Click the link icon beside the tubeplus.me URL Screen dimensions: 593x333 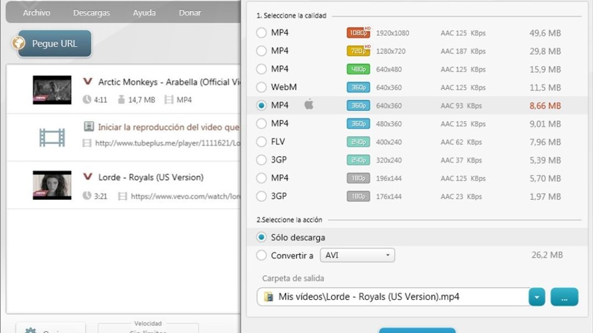[87, 143]
